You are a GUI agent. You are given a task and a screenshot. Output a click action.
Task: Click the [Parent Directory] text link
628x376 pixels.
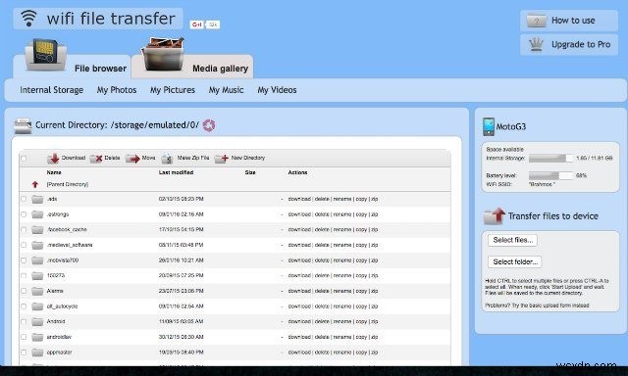click(68, 185)
